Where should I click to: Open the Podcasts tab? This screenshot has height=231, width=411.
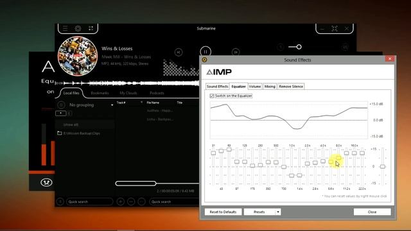157,93
